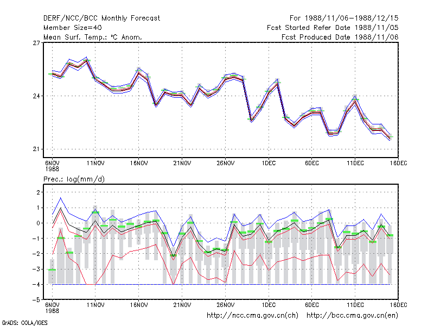Click the ncc.cma.gov.cn(ch) link

pyautogui.click(x=252, y=316)
